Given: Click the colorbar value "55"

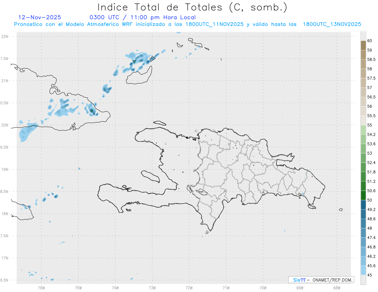Looking at the screenshot, I should pyautogui.click(x=369, y=125).
